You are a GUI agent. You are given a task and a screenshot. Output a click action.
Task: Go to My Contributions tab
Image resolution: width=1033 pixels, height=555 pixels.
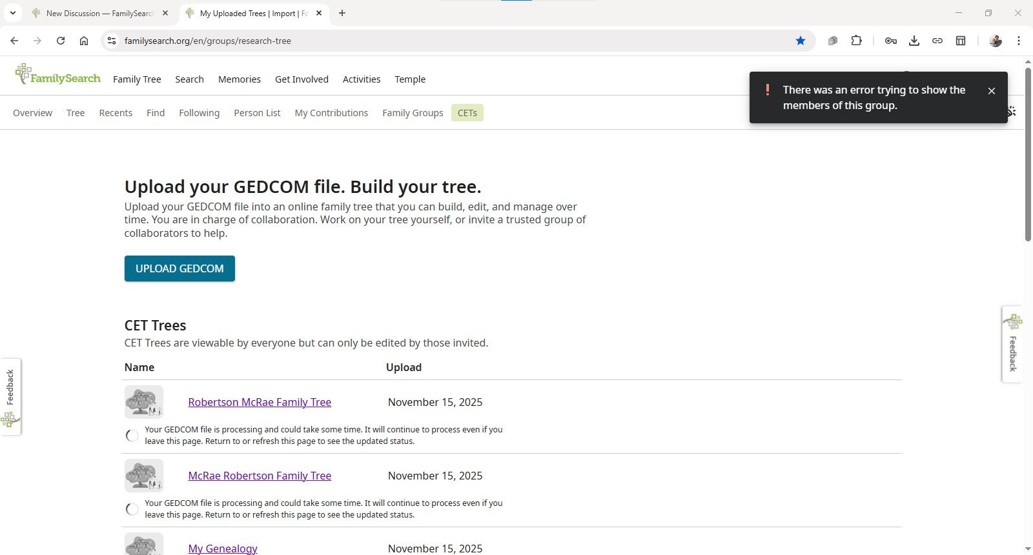(x=331, y=113)
